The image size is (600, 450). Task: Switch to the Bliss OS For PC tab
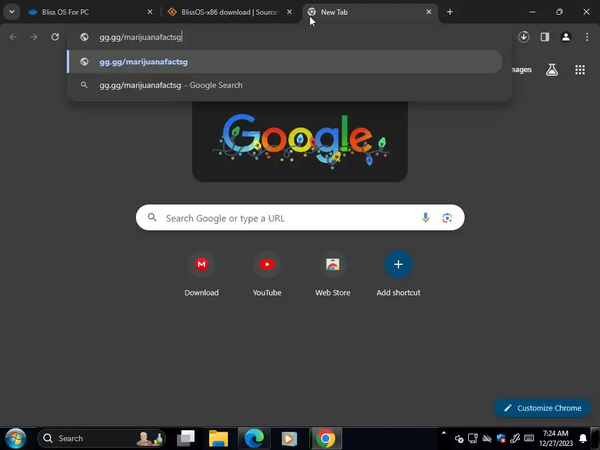(x=91, y=12)
